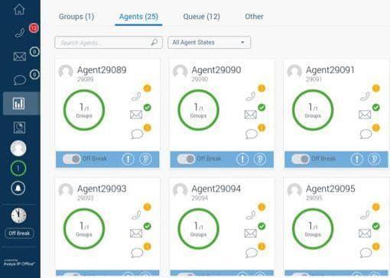Click extension number 29090 under Agent29090
390x278 pixels.
click(200, 79)
